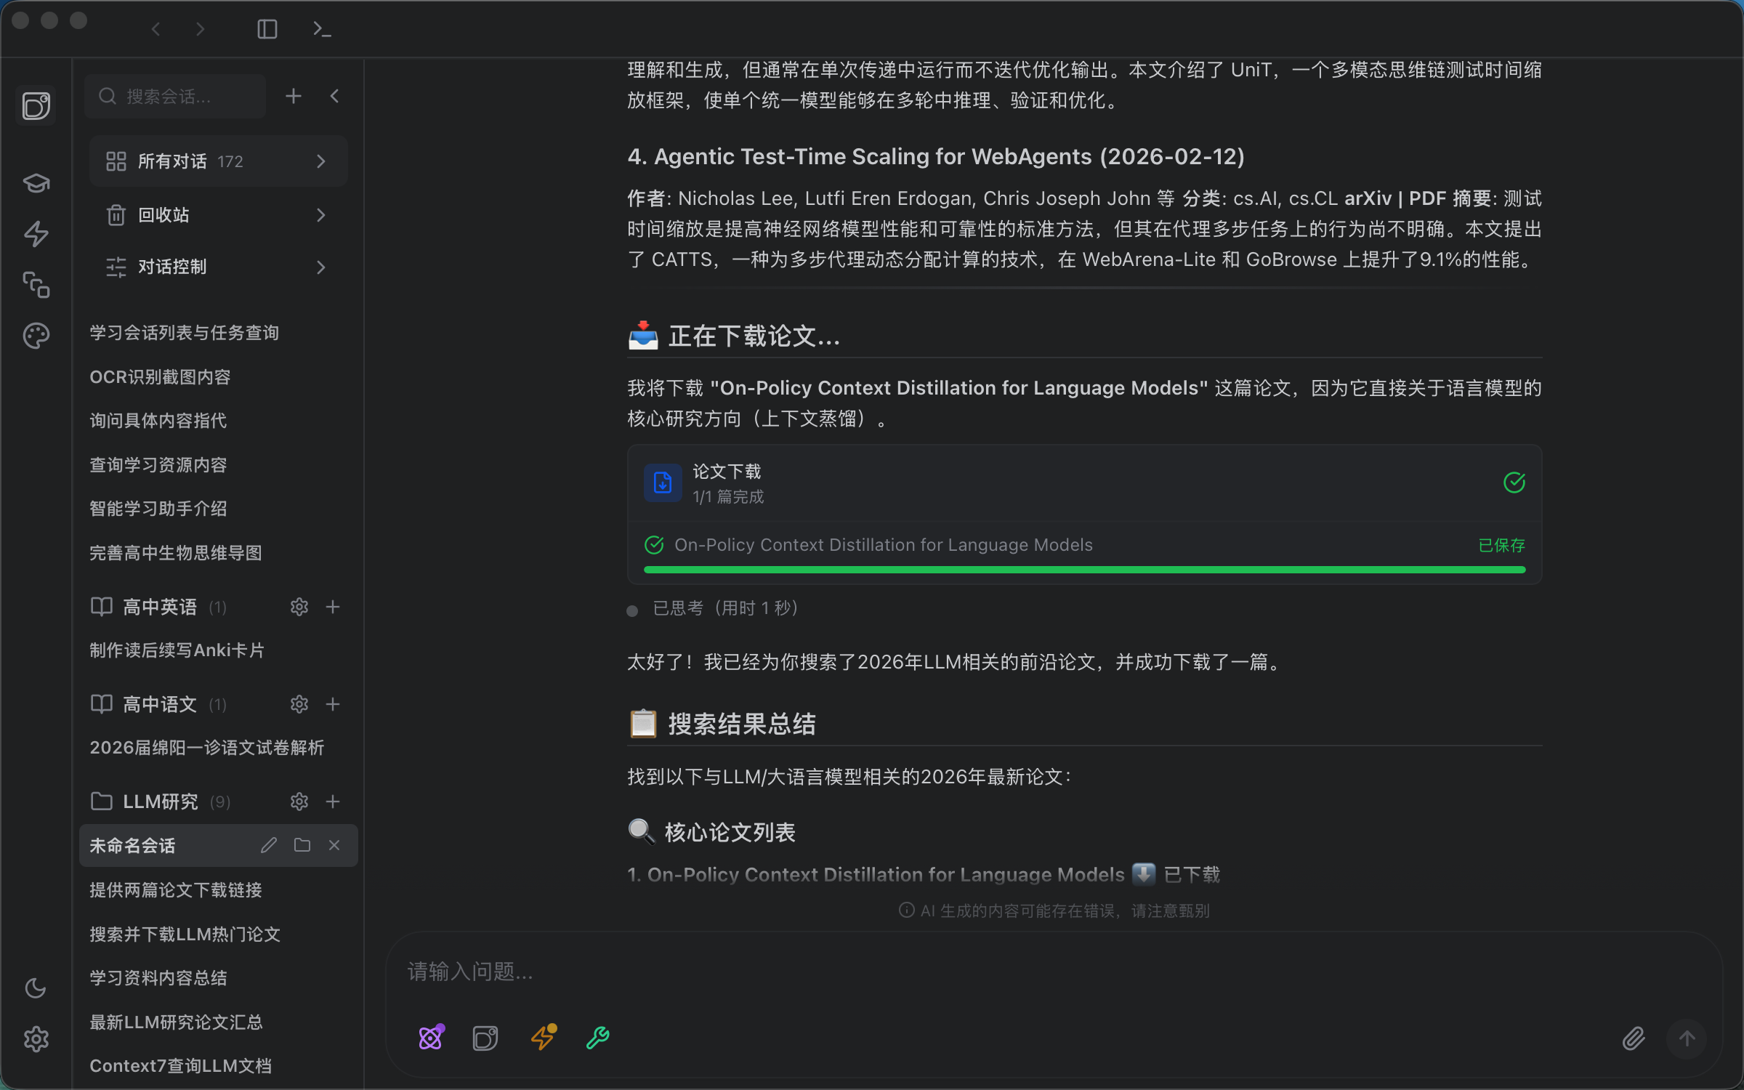Open conversation 搜索并下载LLM热门论文
This screenshot has height=1090, width=1744.
click(185, 934)
